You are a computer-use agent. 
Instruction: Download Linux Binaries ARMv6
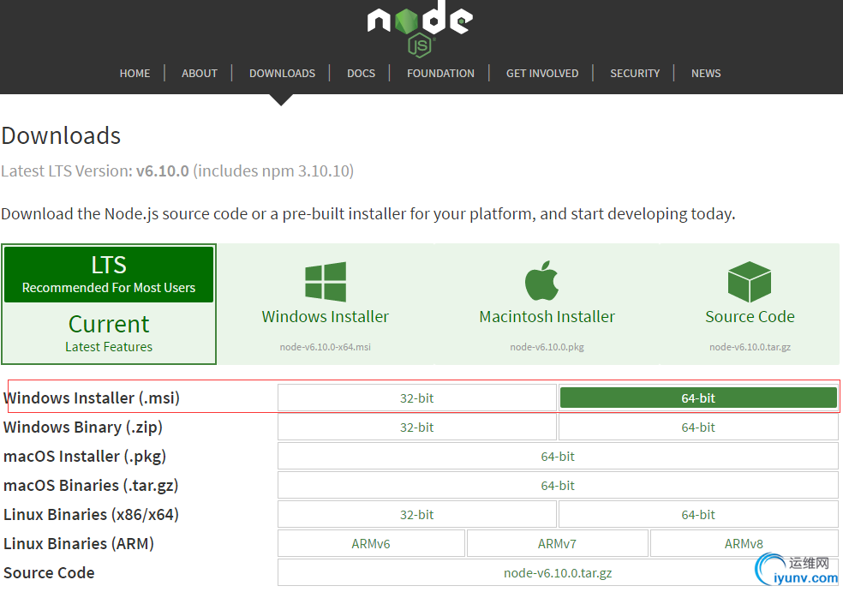coord(371,544)
